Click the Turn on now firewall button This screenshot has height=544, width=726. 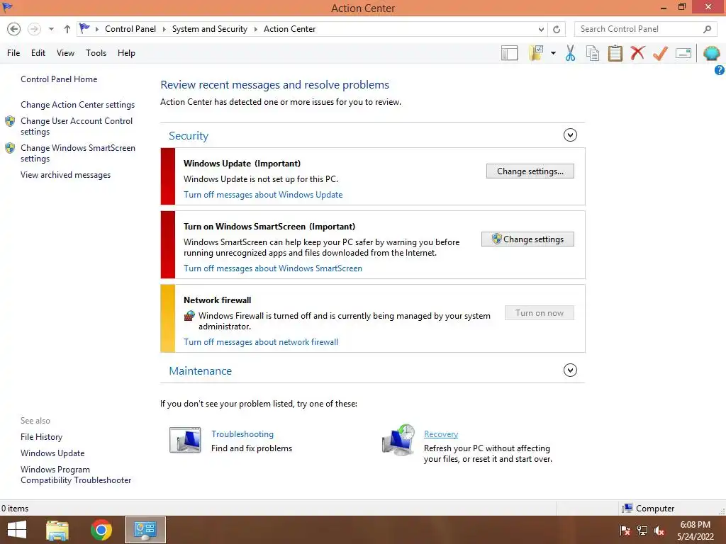pyautogui.click(x=540, y=313)
